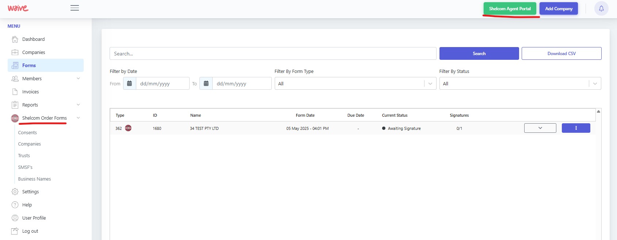Click the Shelcom round logo icon in sidebar
617x240 pixels.
(15, 118)
